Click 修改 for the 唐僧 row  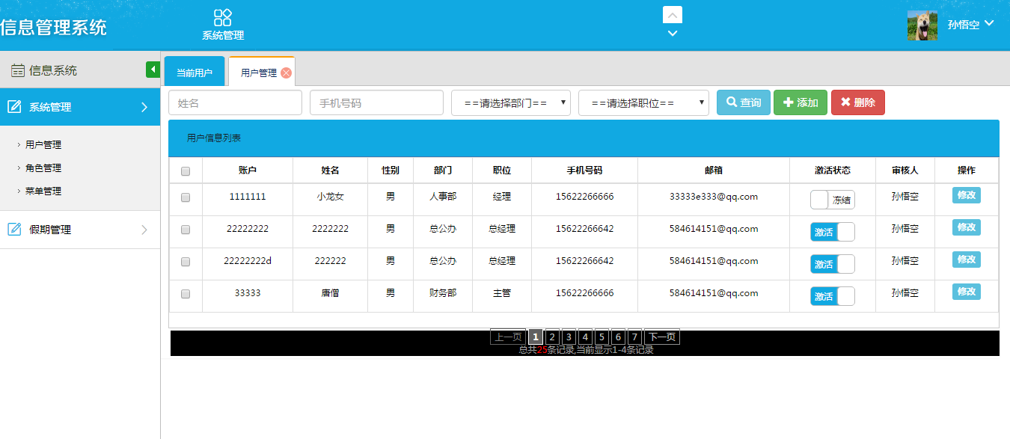[966, 293]
